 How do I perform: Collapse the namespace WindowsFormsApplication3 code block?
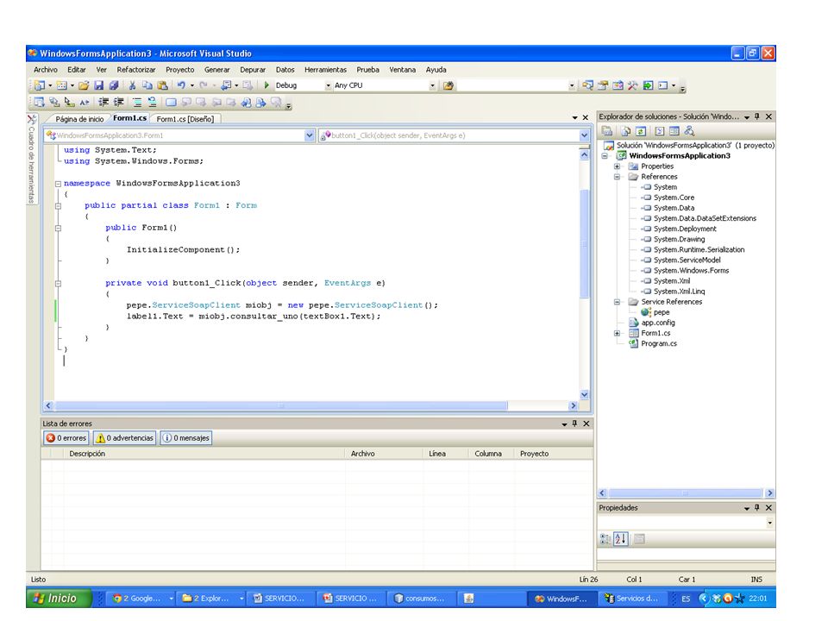58,184
